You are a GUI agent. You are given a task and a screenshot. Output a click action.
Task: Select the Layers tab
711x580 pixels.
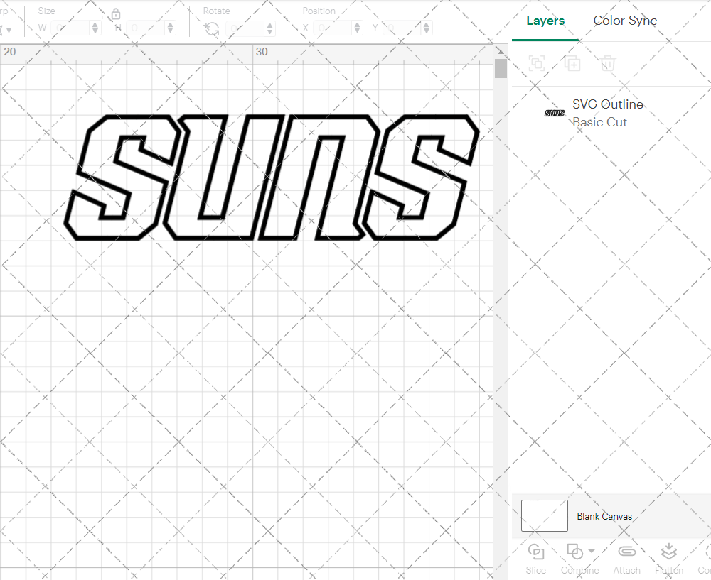pyautogui.click(x=545, y=21)
